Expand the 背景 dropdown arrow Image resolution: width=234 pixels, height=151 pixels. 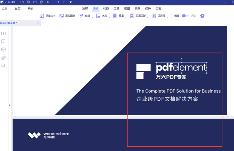pyautogui.click(x=126, y=17)
